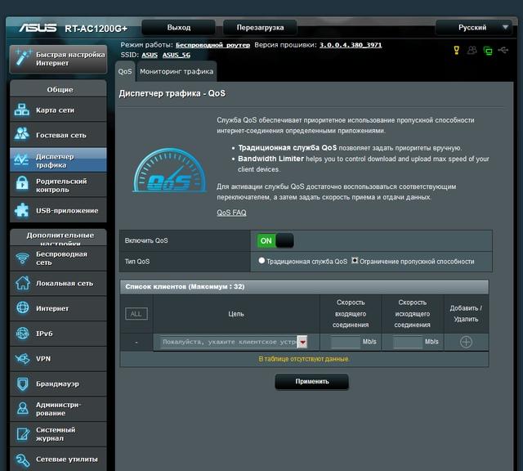Expand the client device dropdown arrow
This screenshot has height=471, width=523.
(302, 342)
